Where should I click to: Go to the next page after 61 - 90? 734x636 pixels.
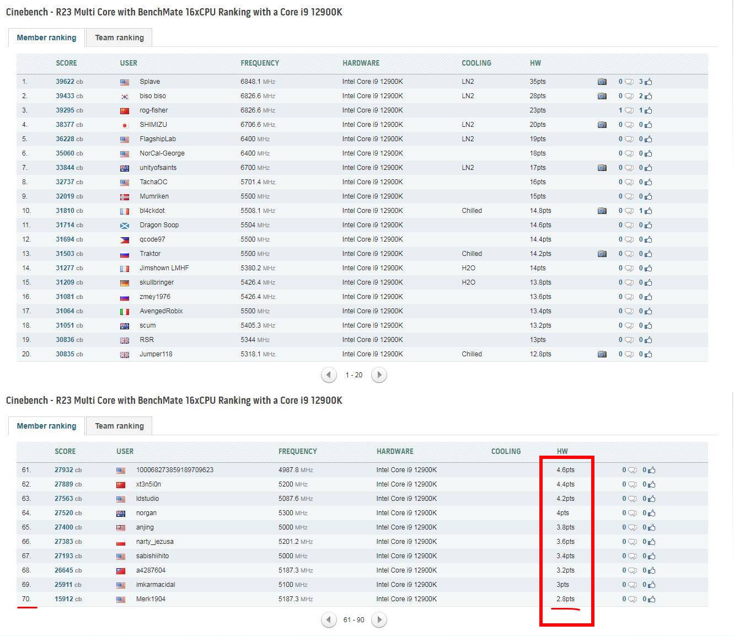[x=379, y=620]
